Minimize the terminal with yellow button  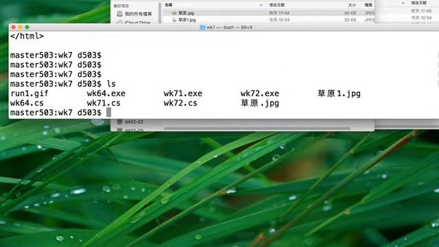click(x=20, y=27)
